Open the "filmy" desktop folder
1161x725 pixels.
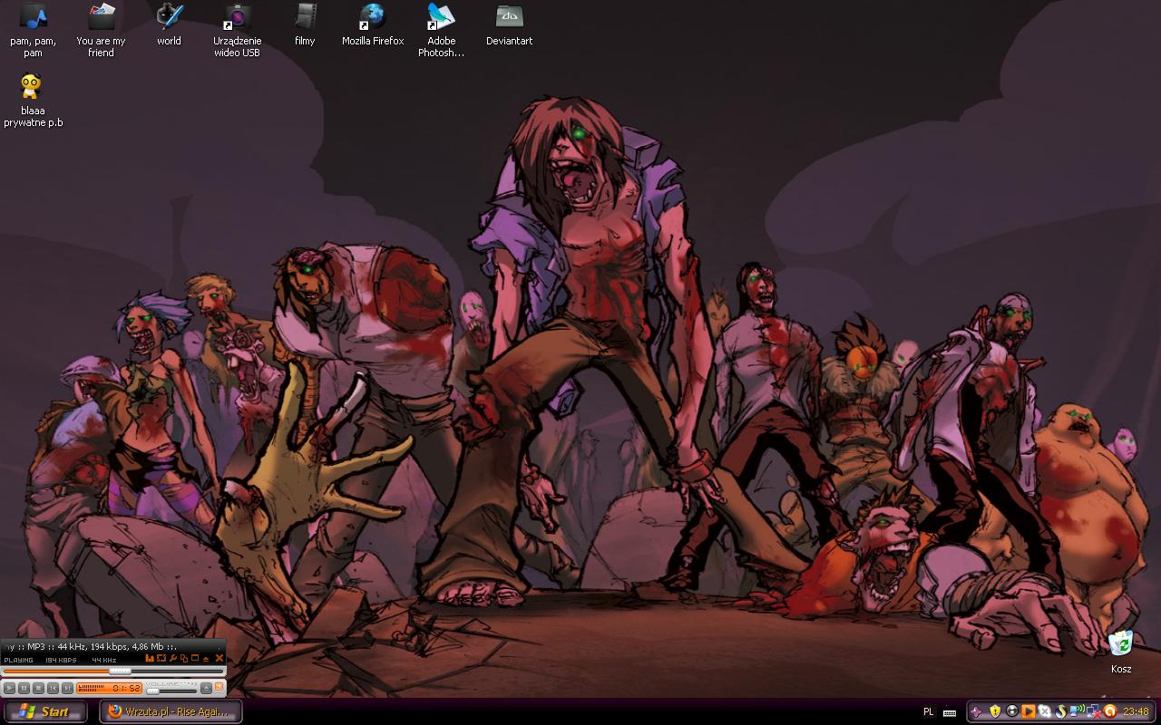[x=305, y=24]
